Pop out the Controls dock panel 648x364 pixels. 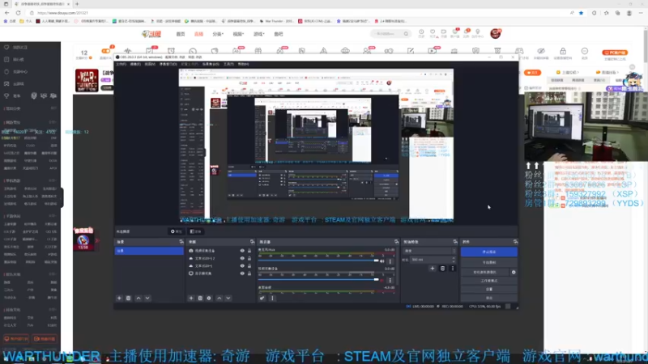(x=515, y=242)
